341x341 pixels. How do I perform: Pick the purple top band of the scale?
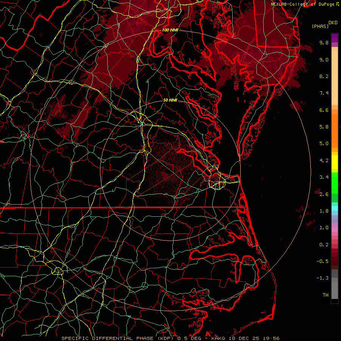coord(335,38)
